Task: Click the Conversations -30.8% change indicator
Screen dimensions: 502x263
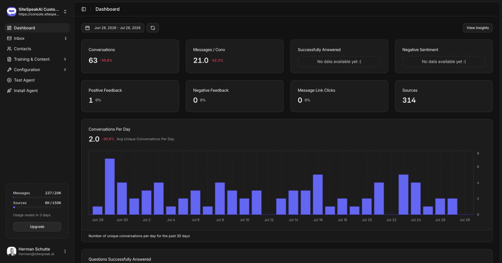Action: 106,61
